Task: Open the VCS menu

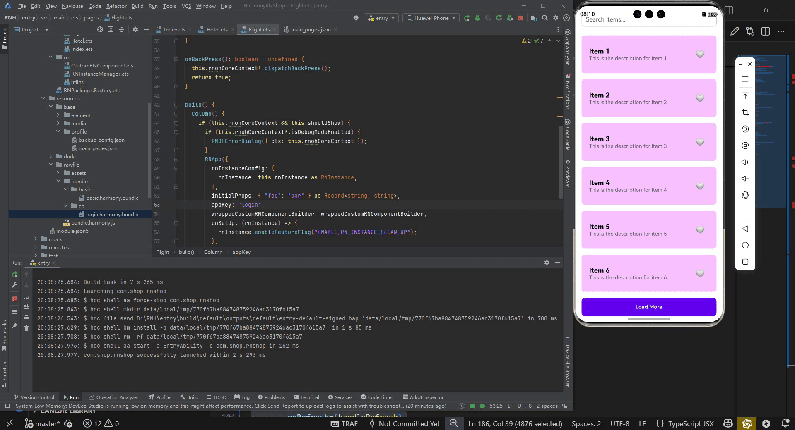Action: point(186,6)
